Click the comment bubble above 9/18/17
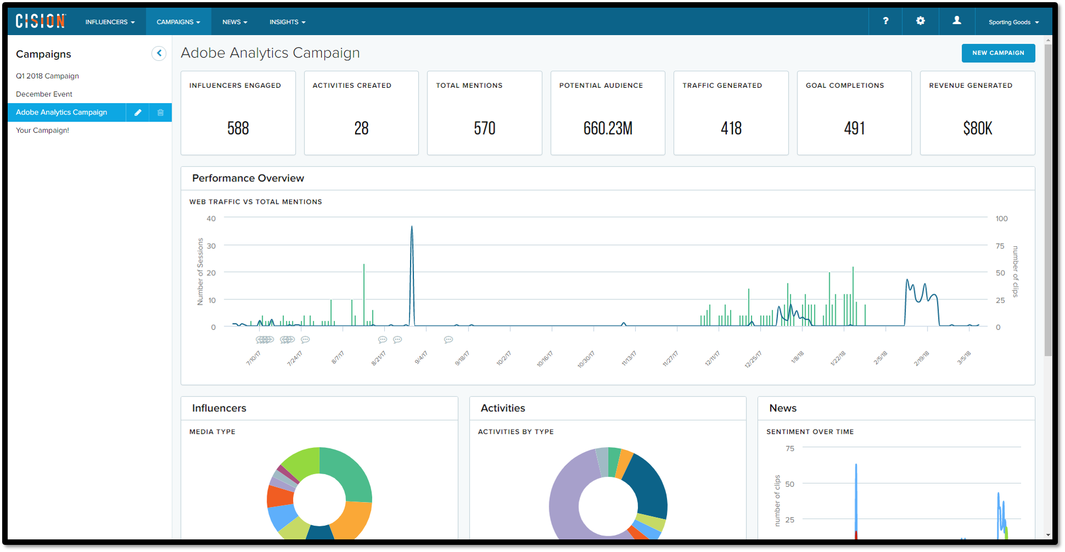 pyautogui.click(x=448, y=340)
